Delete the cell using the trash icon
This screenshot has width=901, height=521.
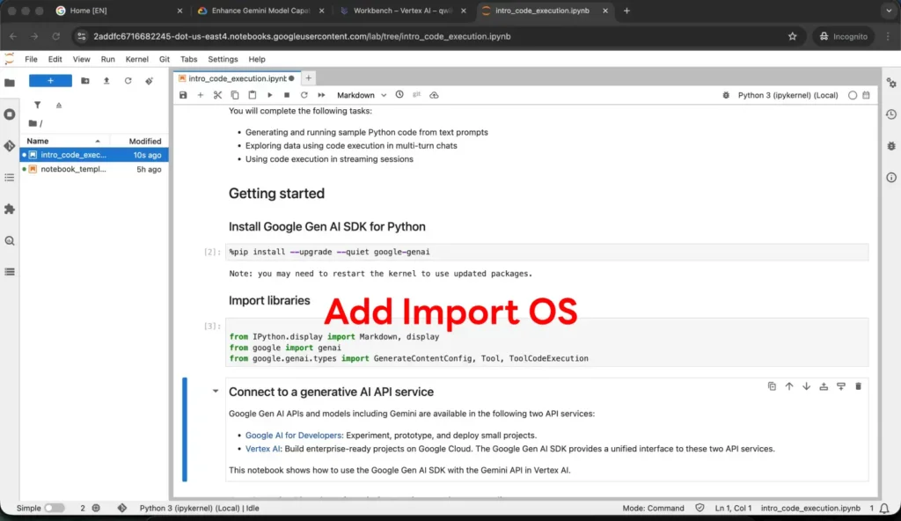[858, 386]
